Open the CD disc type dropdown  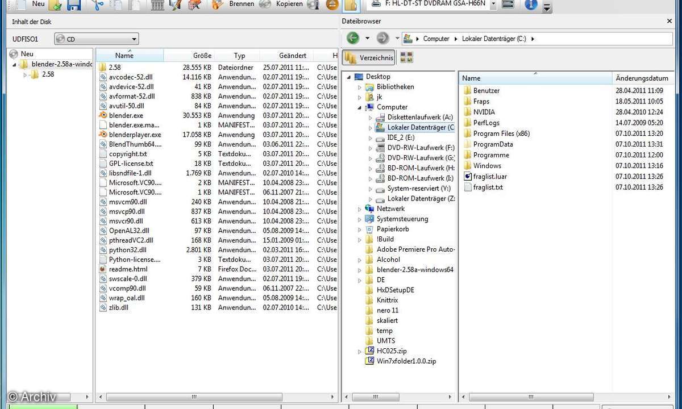[97, 39]
